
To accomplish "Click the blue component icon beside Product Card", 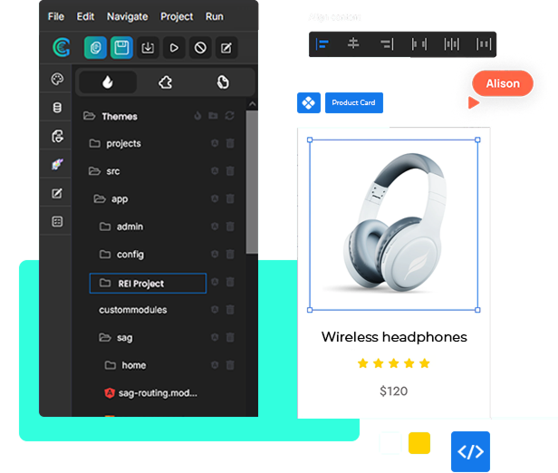I will pyautogui.click(x=309, y=102).
